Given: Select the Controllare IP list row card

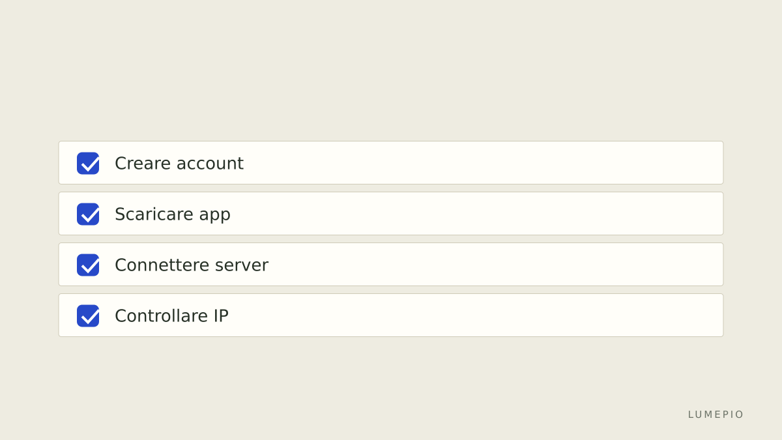Looking at the screenshot, I should tap(391, 315).
